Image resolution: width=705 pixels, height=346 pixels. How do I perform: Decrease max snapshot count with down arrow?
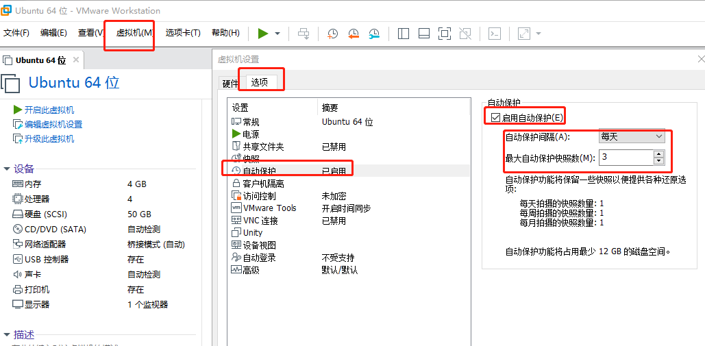point(658,161)
